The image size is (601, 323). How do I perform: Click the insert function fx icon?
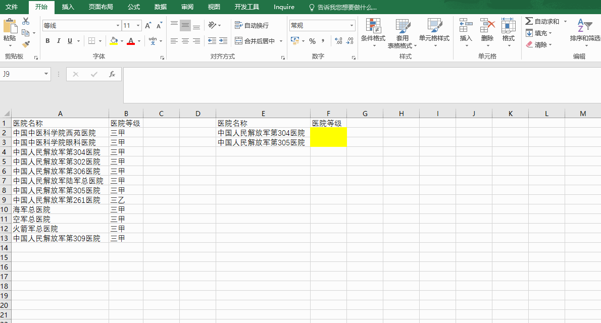[112, 74]
